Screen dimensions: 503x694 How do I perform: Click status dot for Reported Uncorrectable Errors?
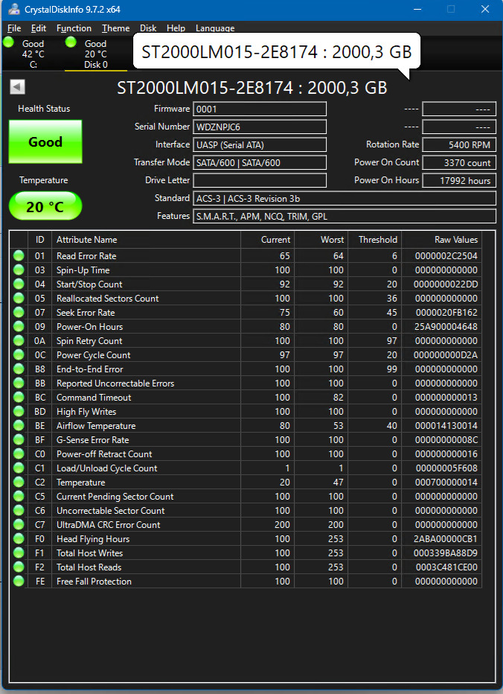click(x=19, y=383)
